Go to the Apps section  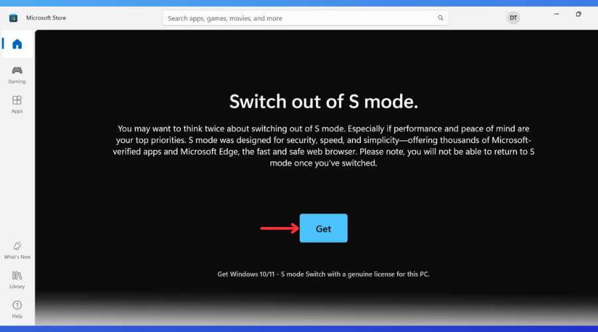click(x=17, y=104)
